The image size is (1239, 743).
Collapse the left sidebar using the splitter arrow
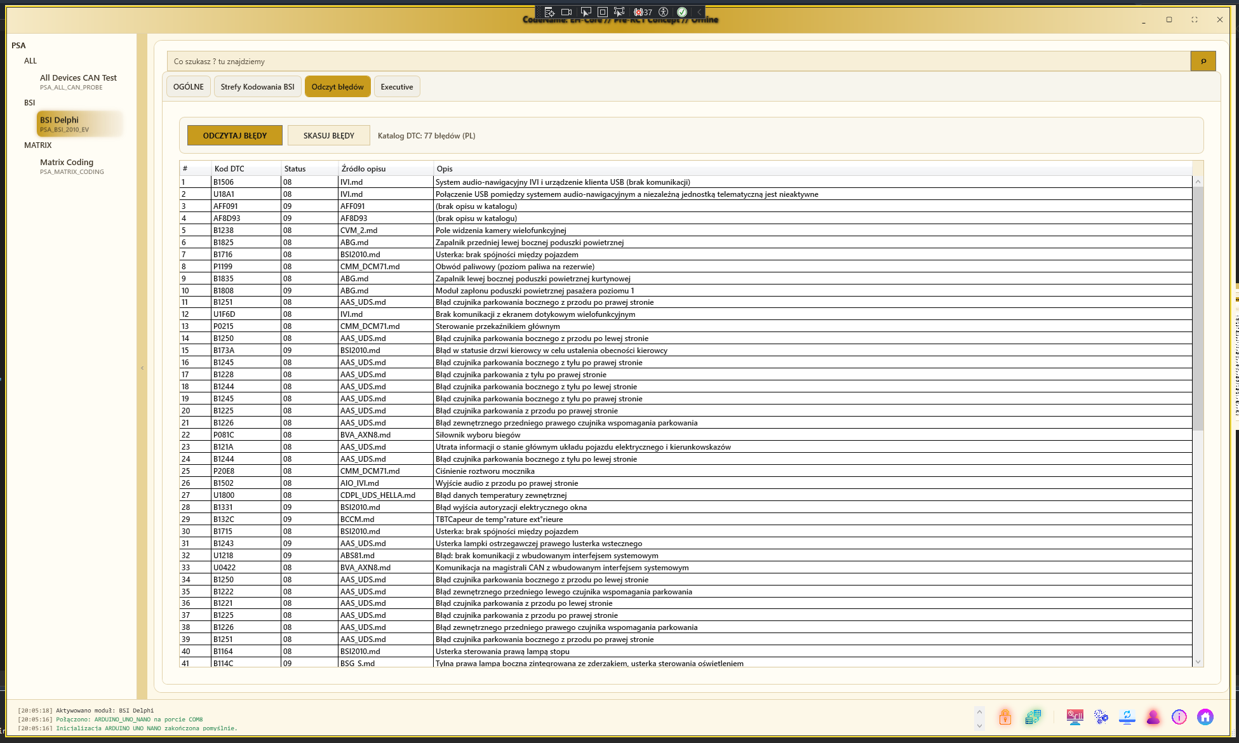[x=142, y=368]
